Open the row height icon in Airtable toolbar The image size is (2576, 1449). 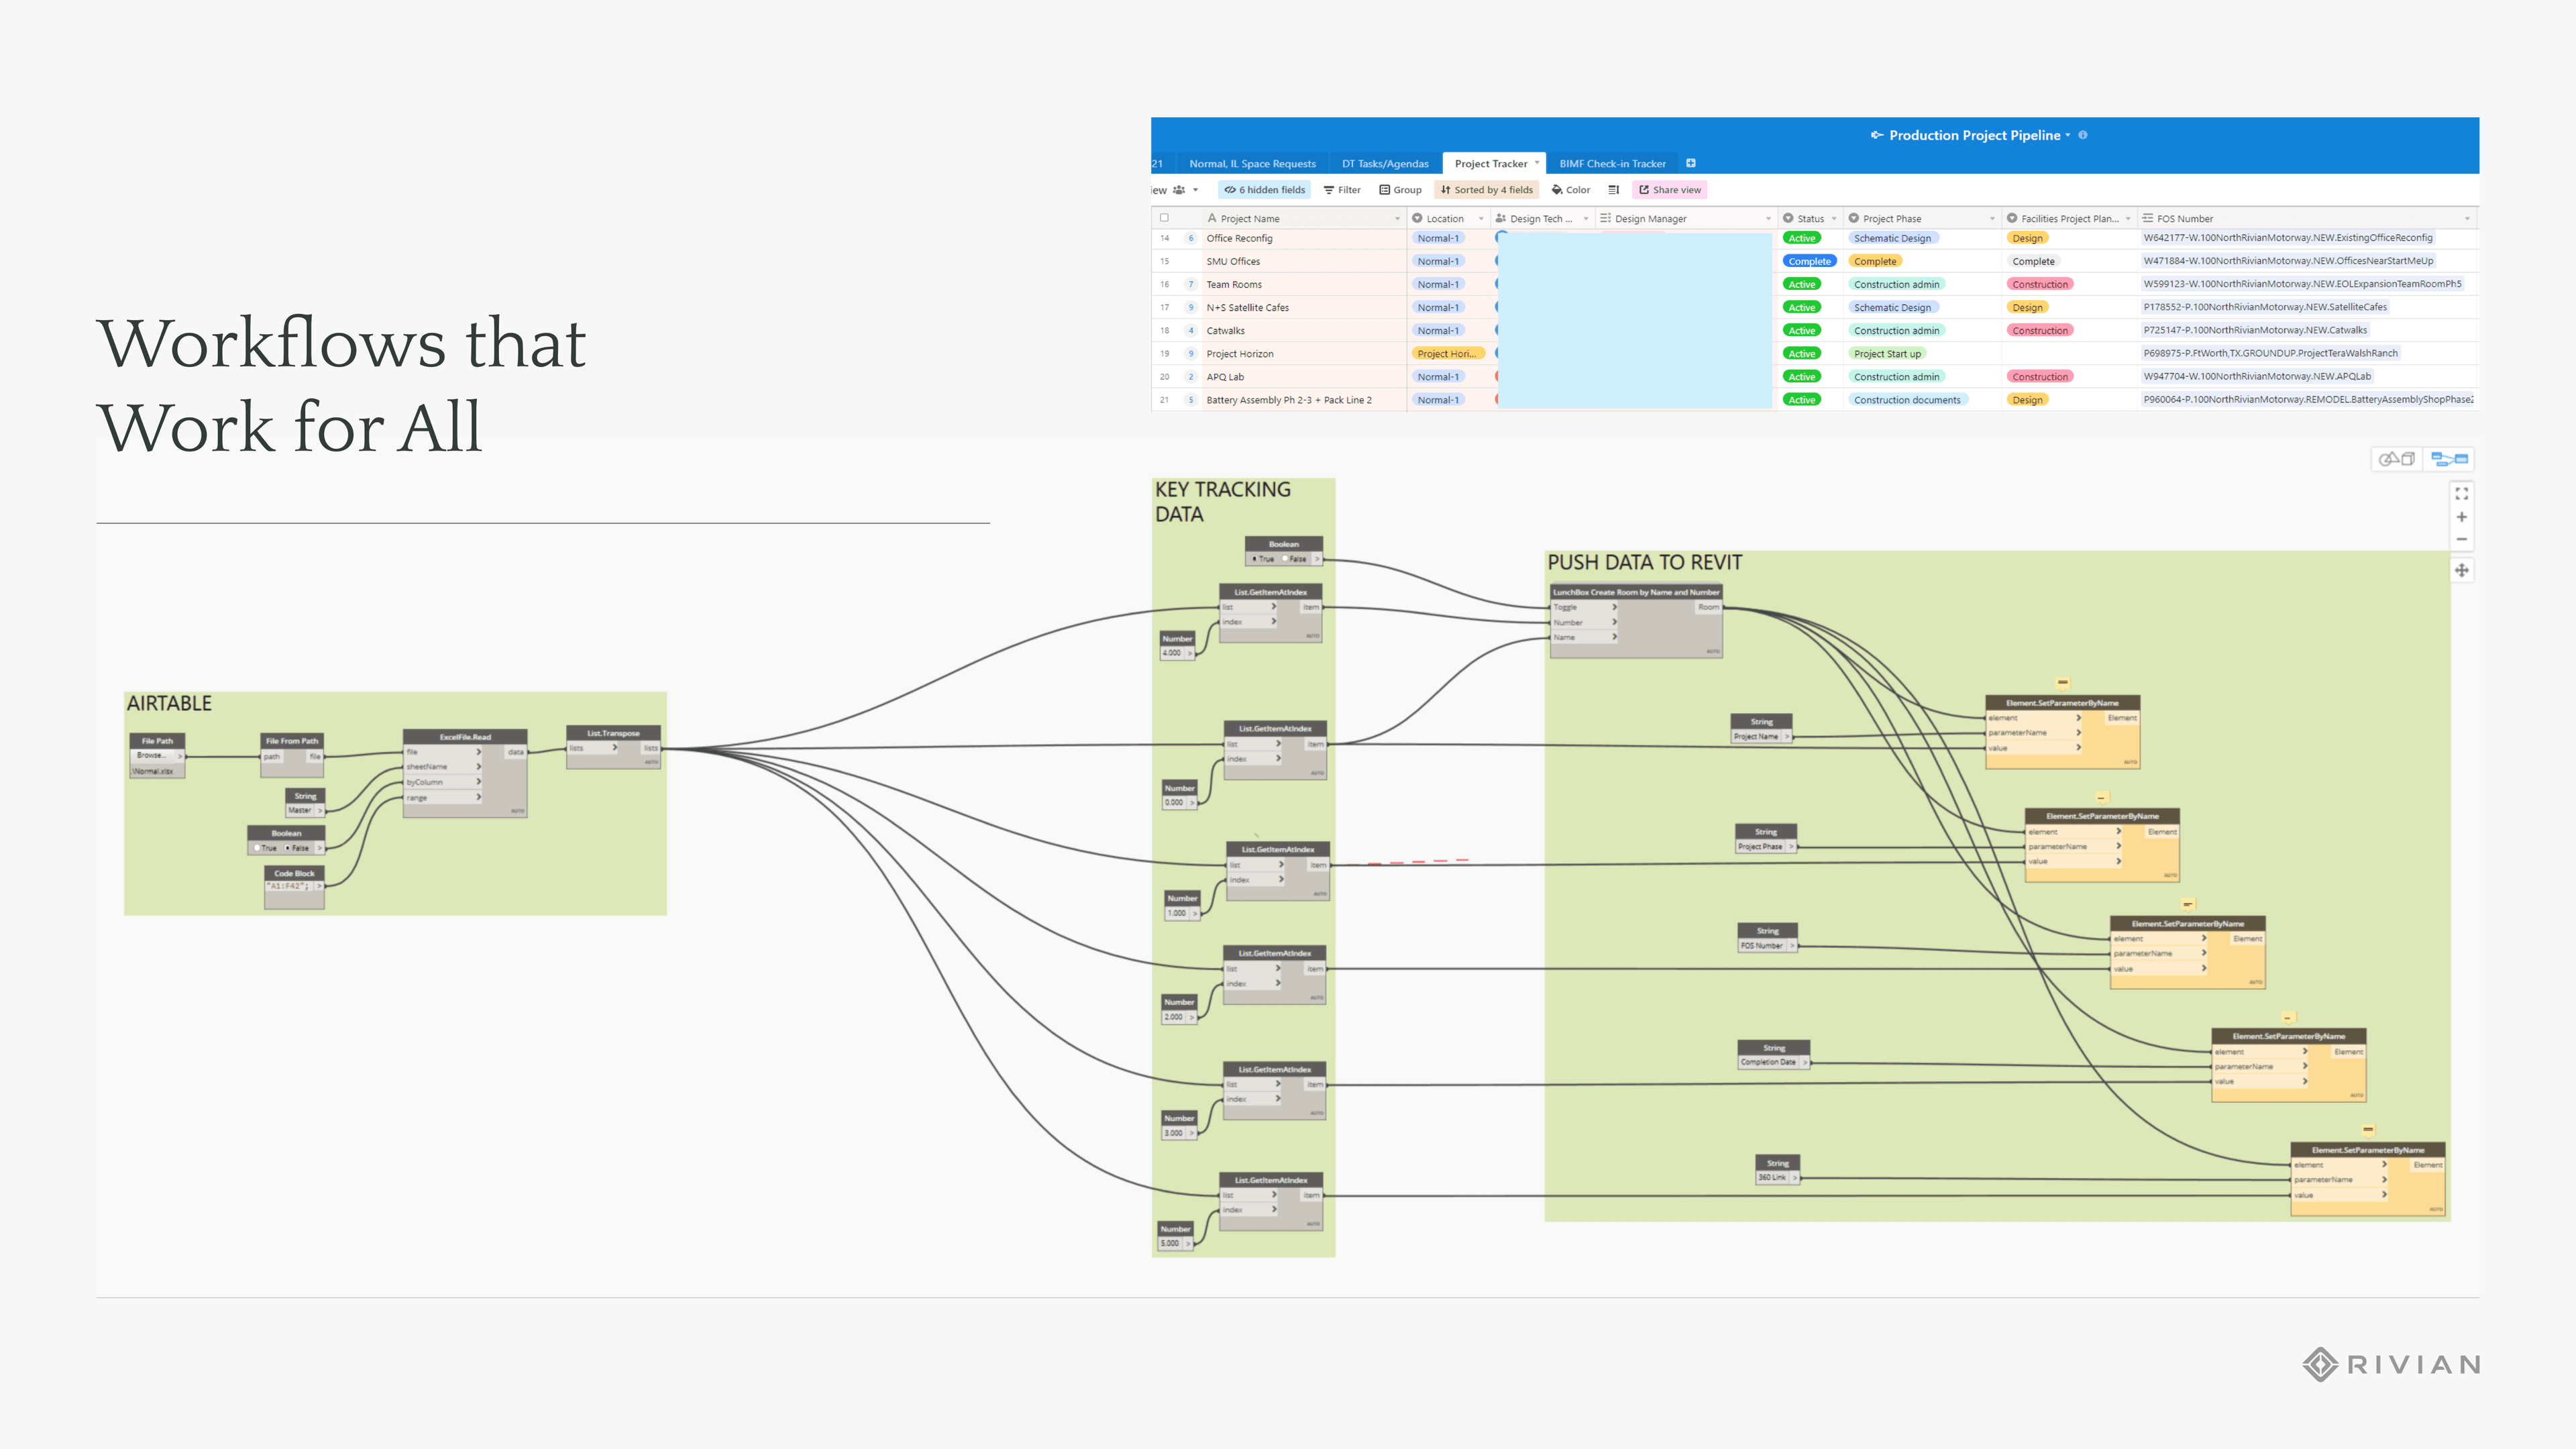pos(1613,190)
